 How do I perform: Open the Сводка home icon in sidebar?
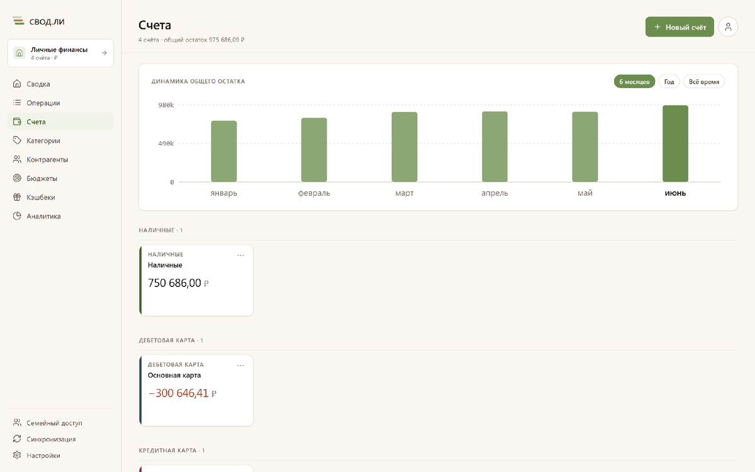[x=17, y=84]
